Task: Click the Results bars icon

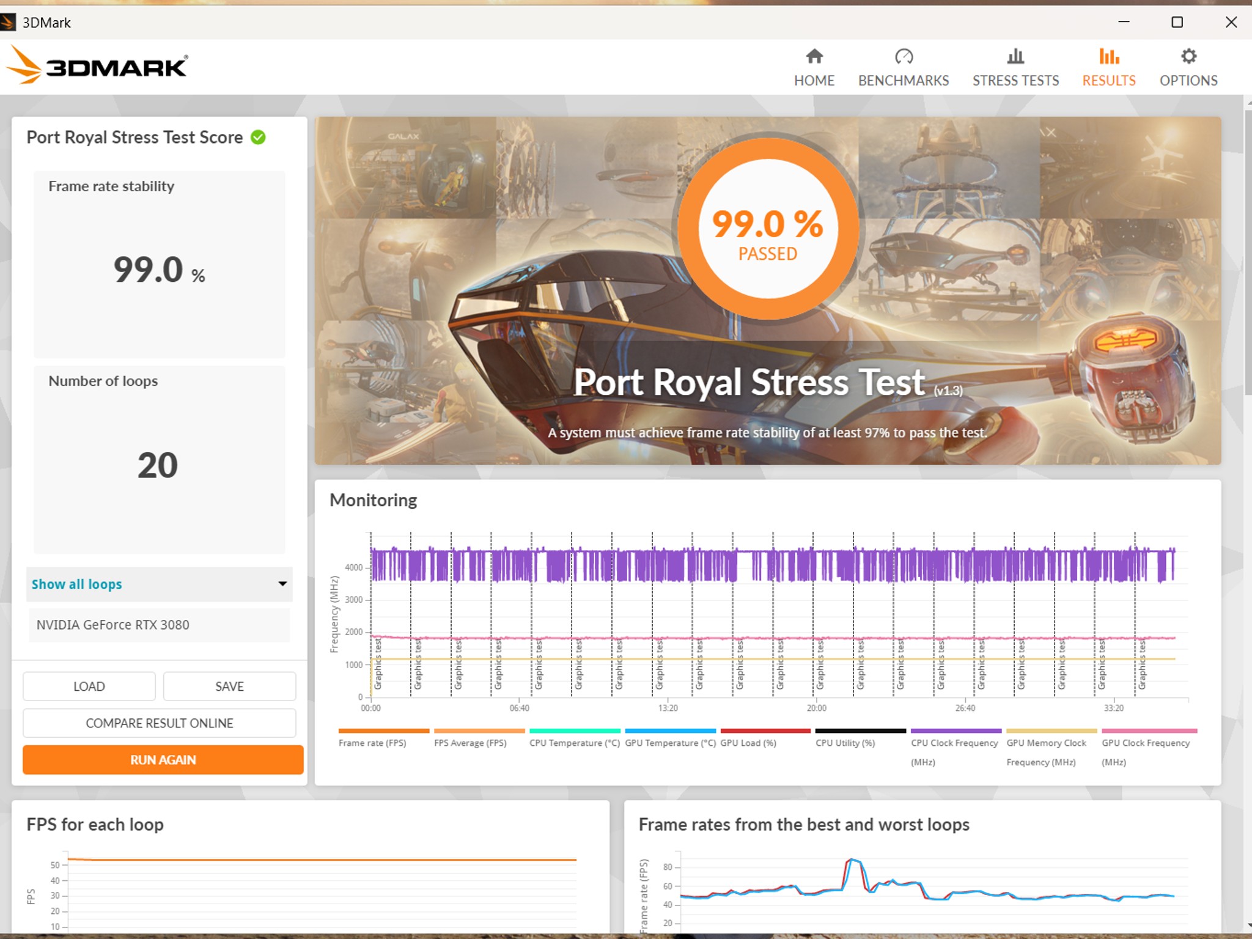Action: click(x=1109, y=56)
